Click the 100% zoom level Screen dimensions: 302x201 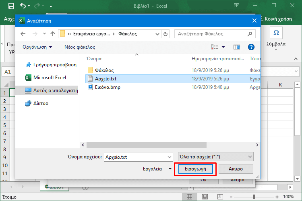click(x=289, y=197)
